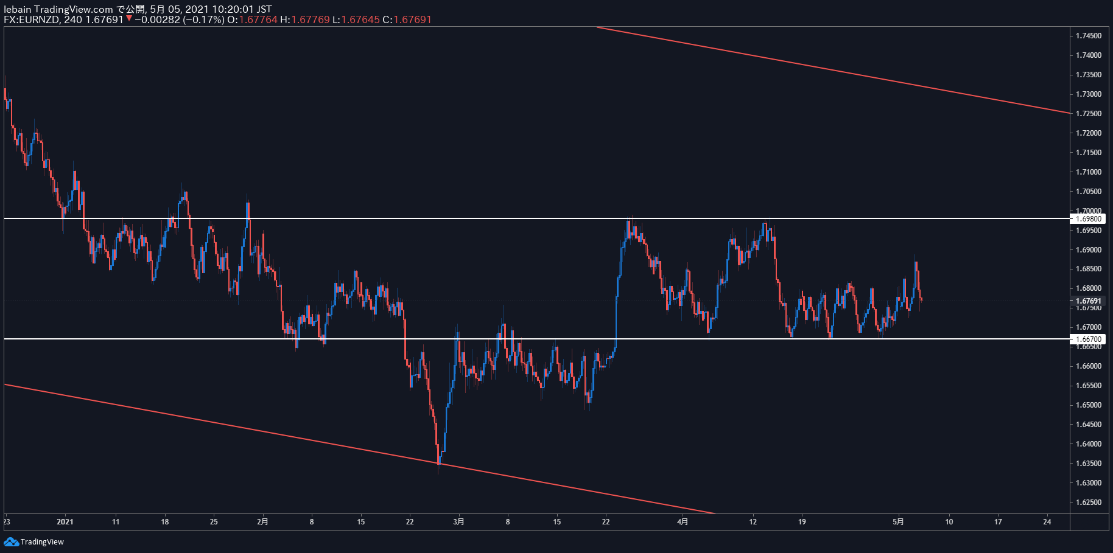Open the TradingView.com link in the header
1113x553 pixels.
point(74,9)
